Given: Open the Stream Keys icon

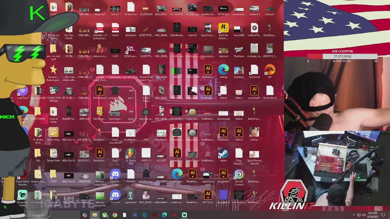Looking at the screenshot, I should [x=53, y=132].
